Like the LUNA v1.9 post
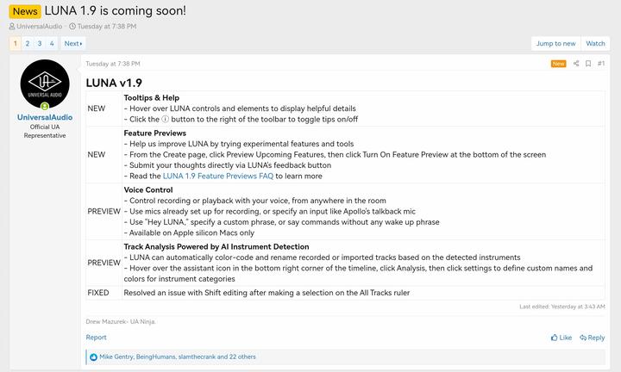Screen dimensions: 621x372 561,338
